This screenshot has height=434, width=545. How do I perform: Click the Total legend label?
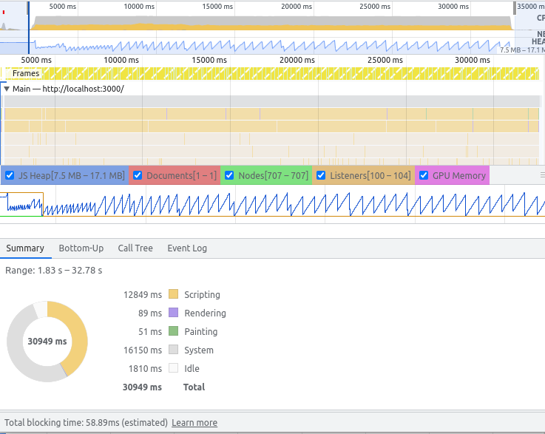pyautogui.click(x=194, y=387)
